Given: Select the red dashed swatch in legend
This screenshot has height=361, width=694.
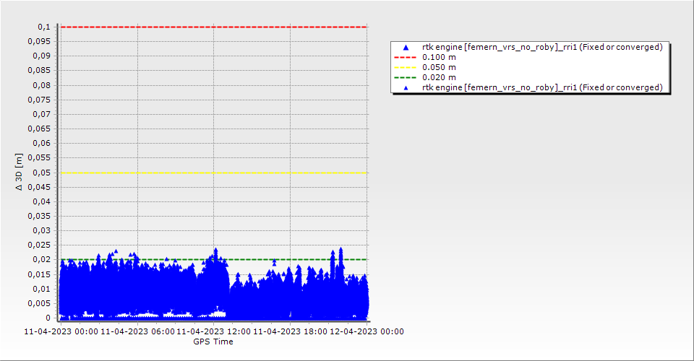Looking at the screenshot, I should coord(406,57).
